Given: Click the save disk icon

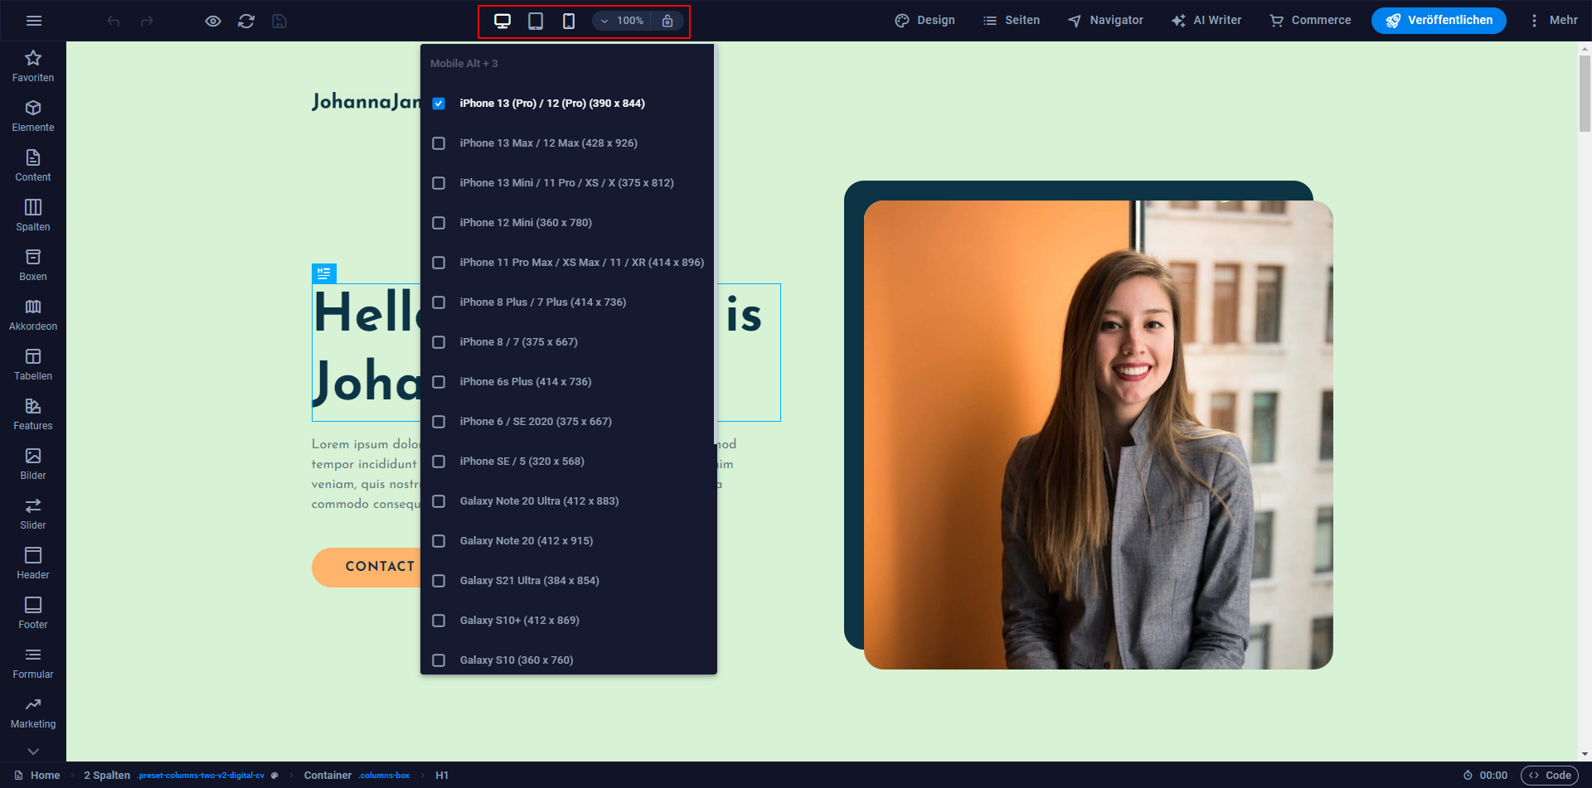Looking at the screenshot, I should (279, 21).
